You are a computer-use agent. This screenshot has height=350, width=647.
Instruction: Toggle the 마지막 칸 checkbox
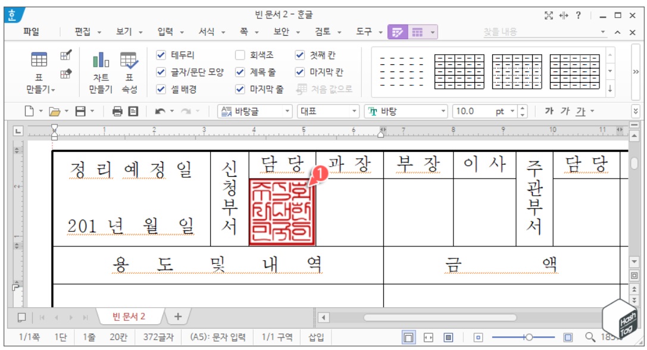click(x=300, y=72)
